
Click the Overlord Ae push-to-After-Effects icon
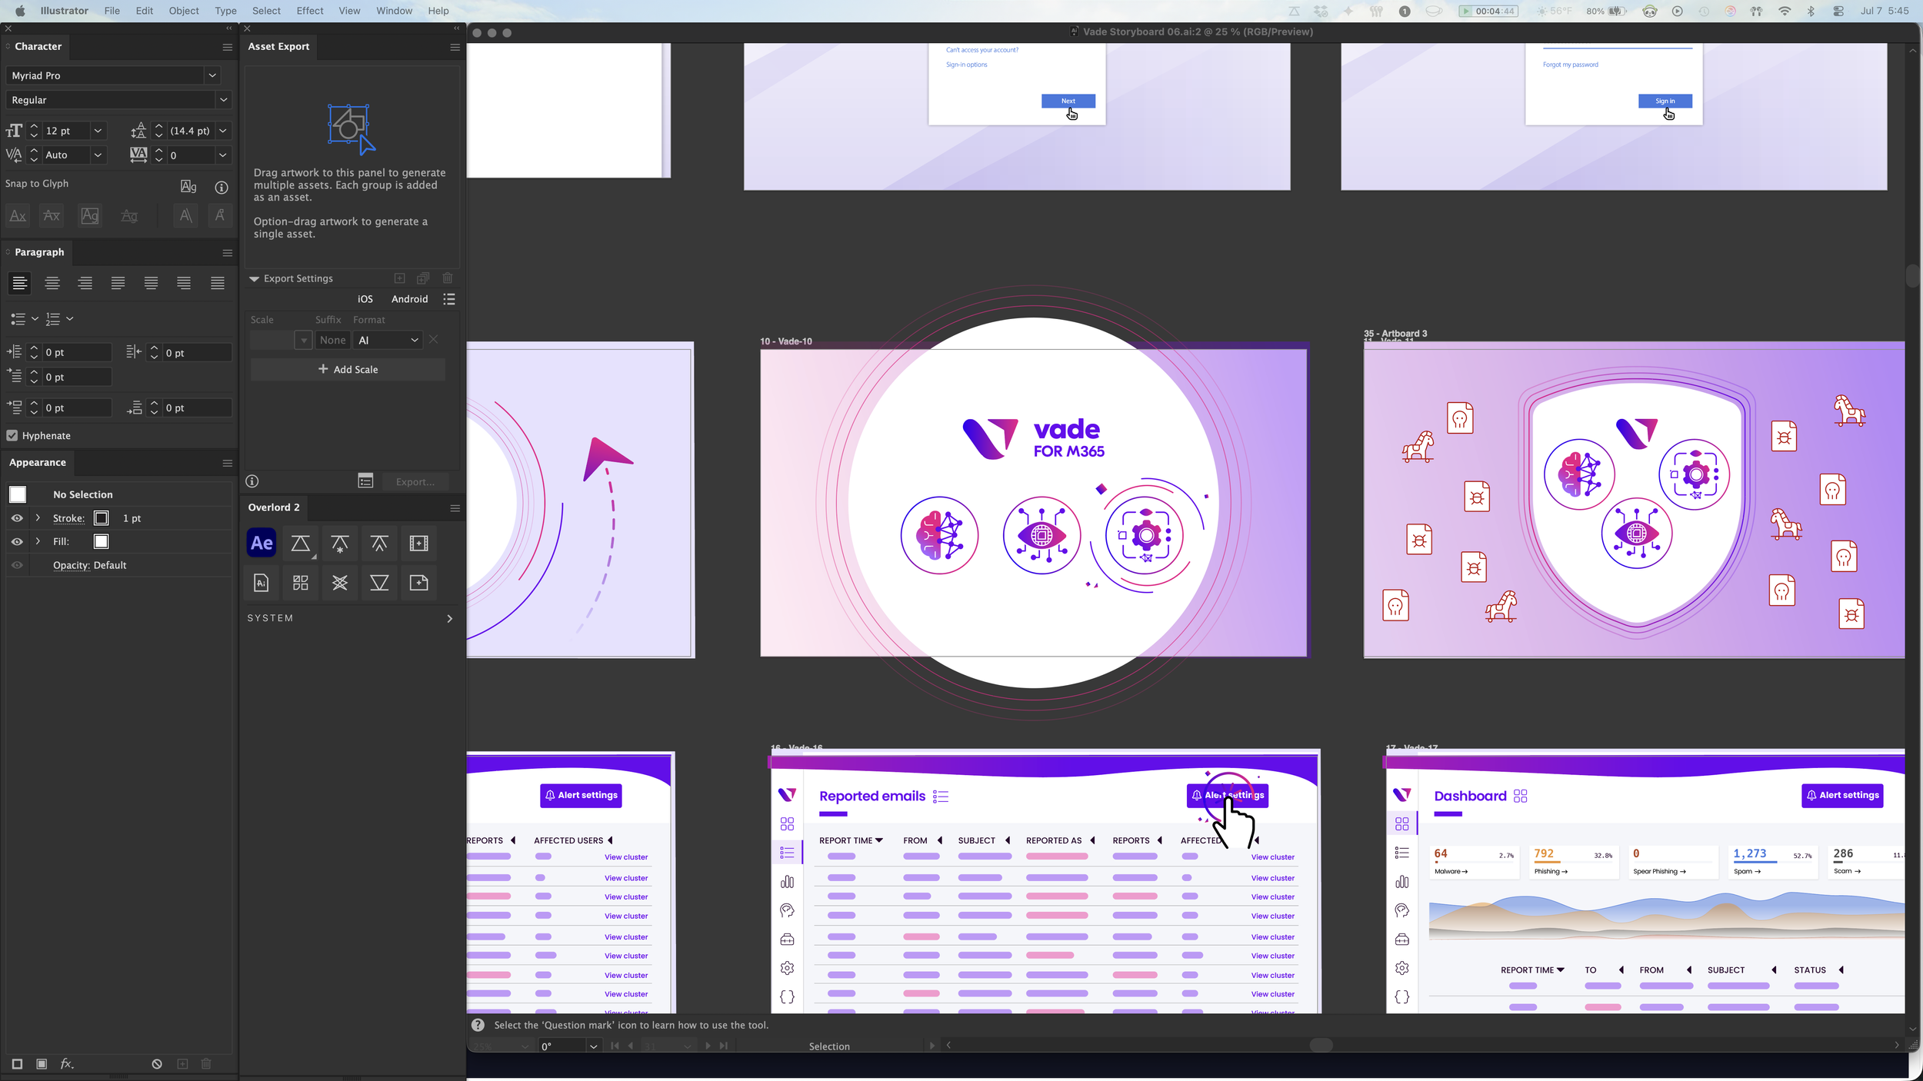(262, 543)
